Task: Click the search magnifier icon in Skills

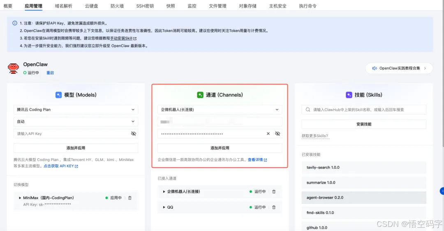Action: point(308,110)
